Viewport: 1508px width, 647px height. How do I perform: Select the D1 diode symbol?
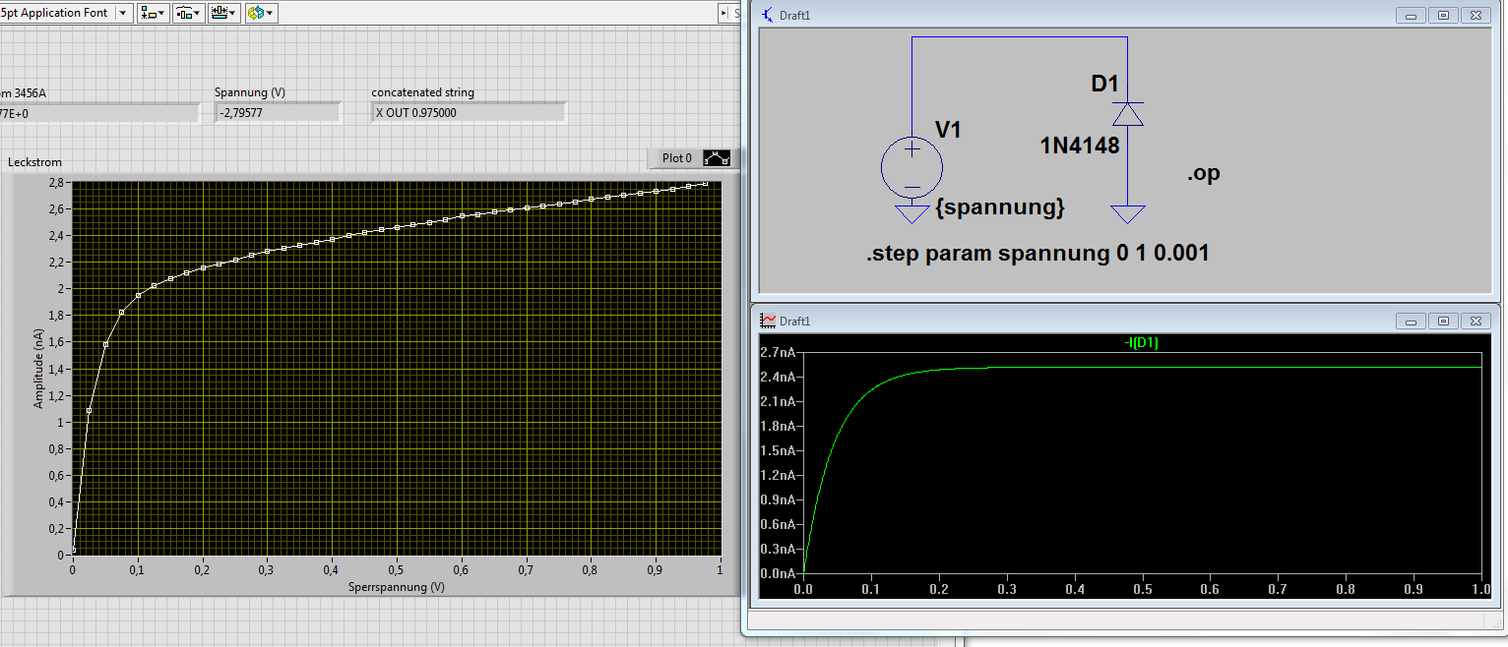(x=1127, y=114)
